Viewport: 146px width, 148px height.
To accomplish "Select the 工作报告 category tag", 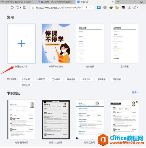I will 56,79.
